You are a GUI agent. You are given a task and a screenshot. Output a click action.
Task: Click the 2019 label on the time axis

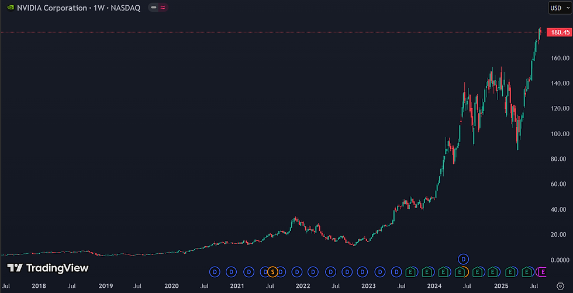pyautogui.click(x=106, y=286)
